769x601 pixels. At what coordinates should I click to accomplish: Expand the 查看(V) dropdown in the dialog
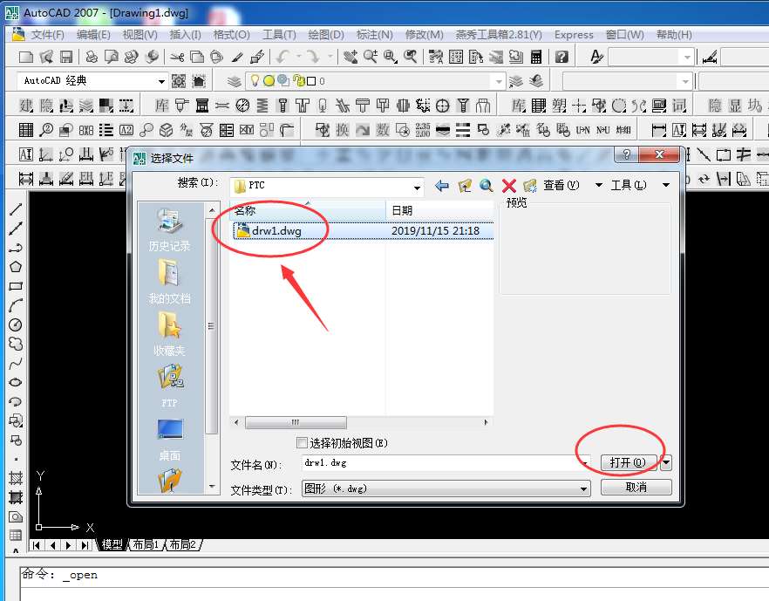pos(599,185)
